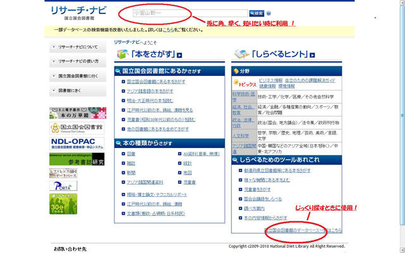
Task: Open the 政治、法律、行政 field link
Action: (x=244, y=123)
